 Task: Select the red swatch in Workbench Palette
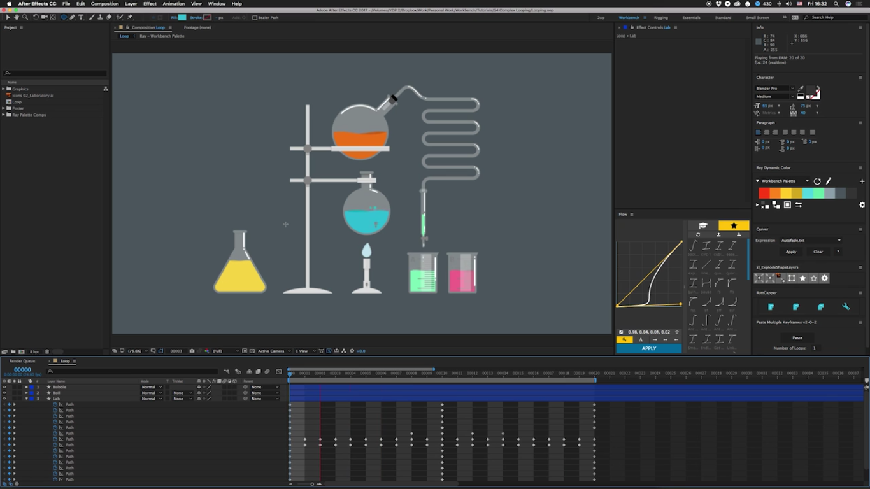click(764, 194)
